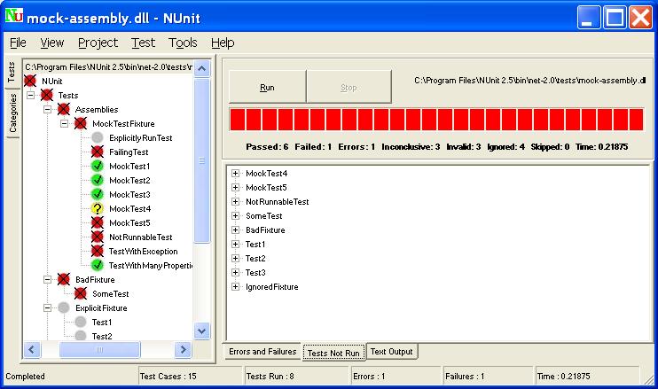658x389 pixels.
Task: Click the red status icon beside Assemblies
Action: coord(64,109)
